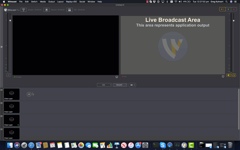Open the Wirecast application menu
Screen dimensions: 240x150
click(x=12, y=2)
